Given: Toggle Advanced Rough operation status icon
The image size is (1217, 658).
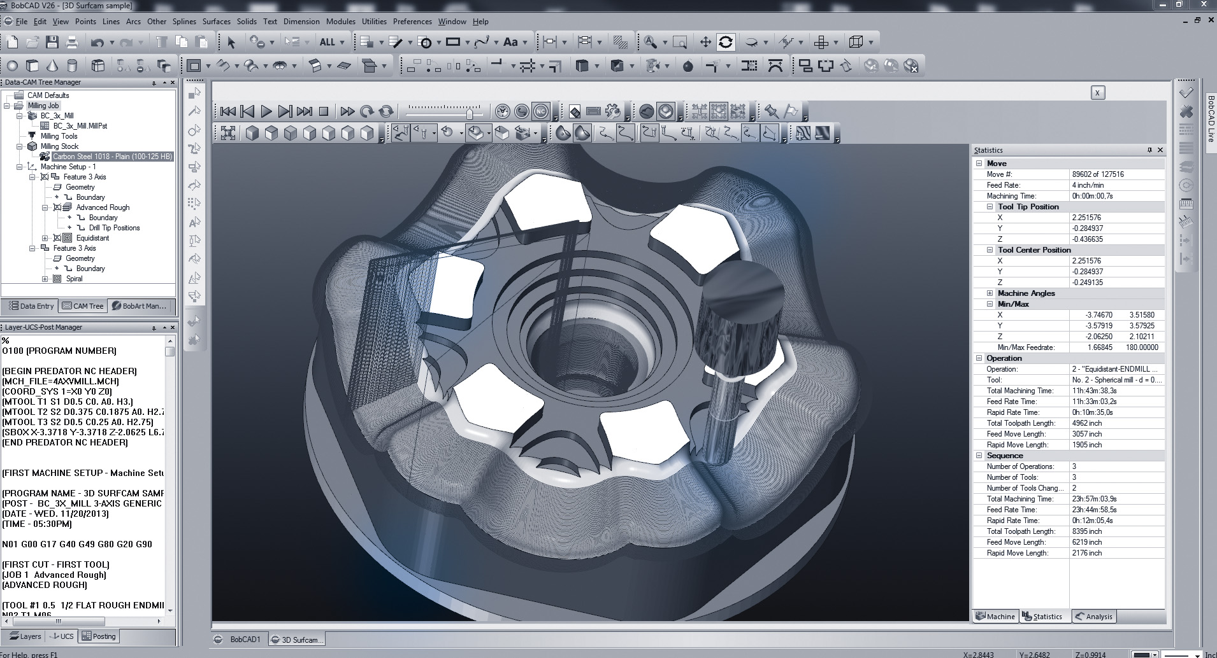Looking at the screenshot, I should 57,207.
